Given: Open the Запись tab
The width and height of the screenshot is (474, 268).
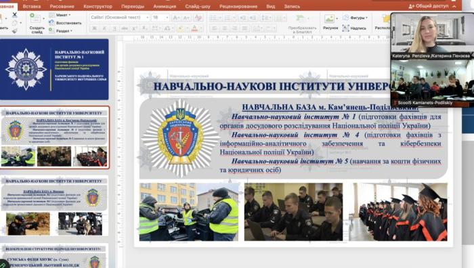Looking at the screenshot, I should click(x=292, y=6).
